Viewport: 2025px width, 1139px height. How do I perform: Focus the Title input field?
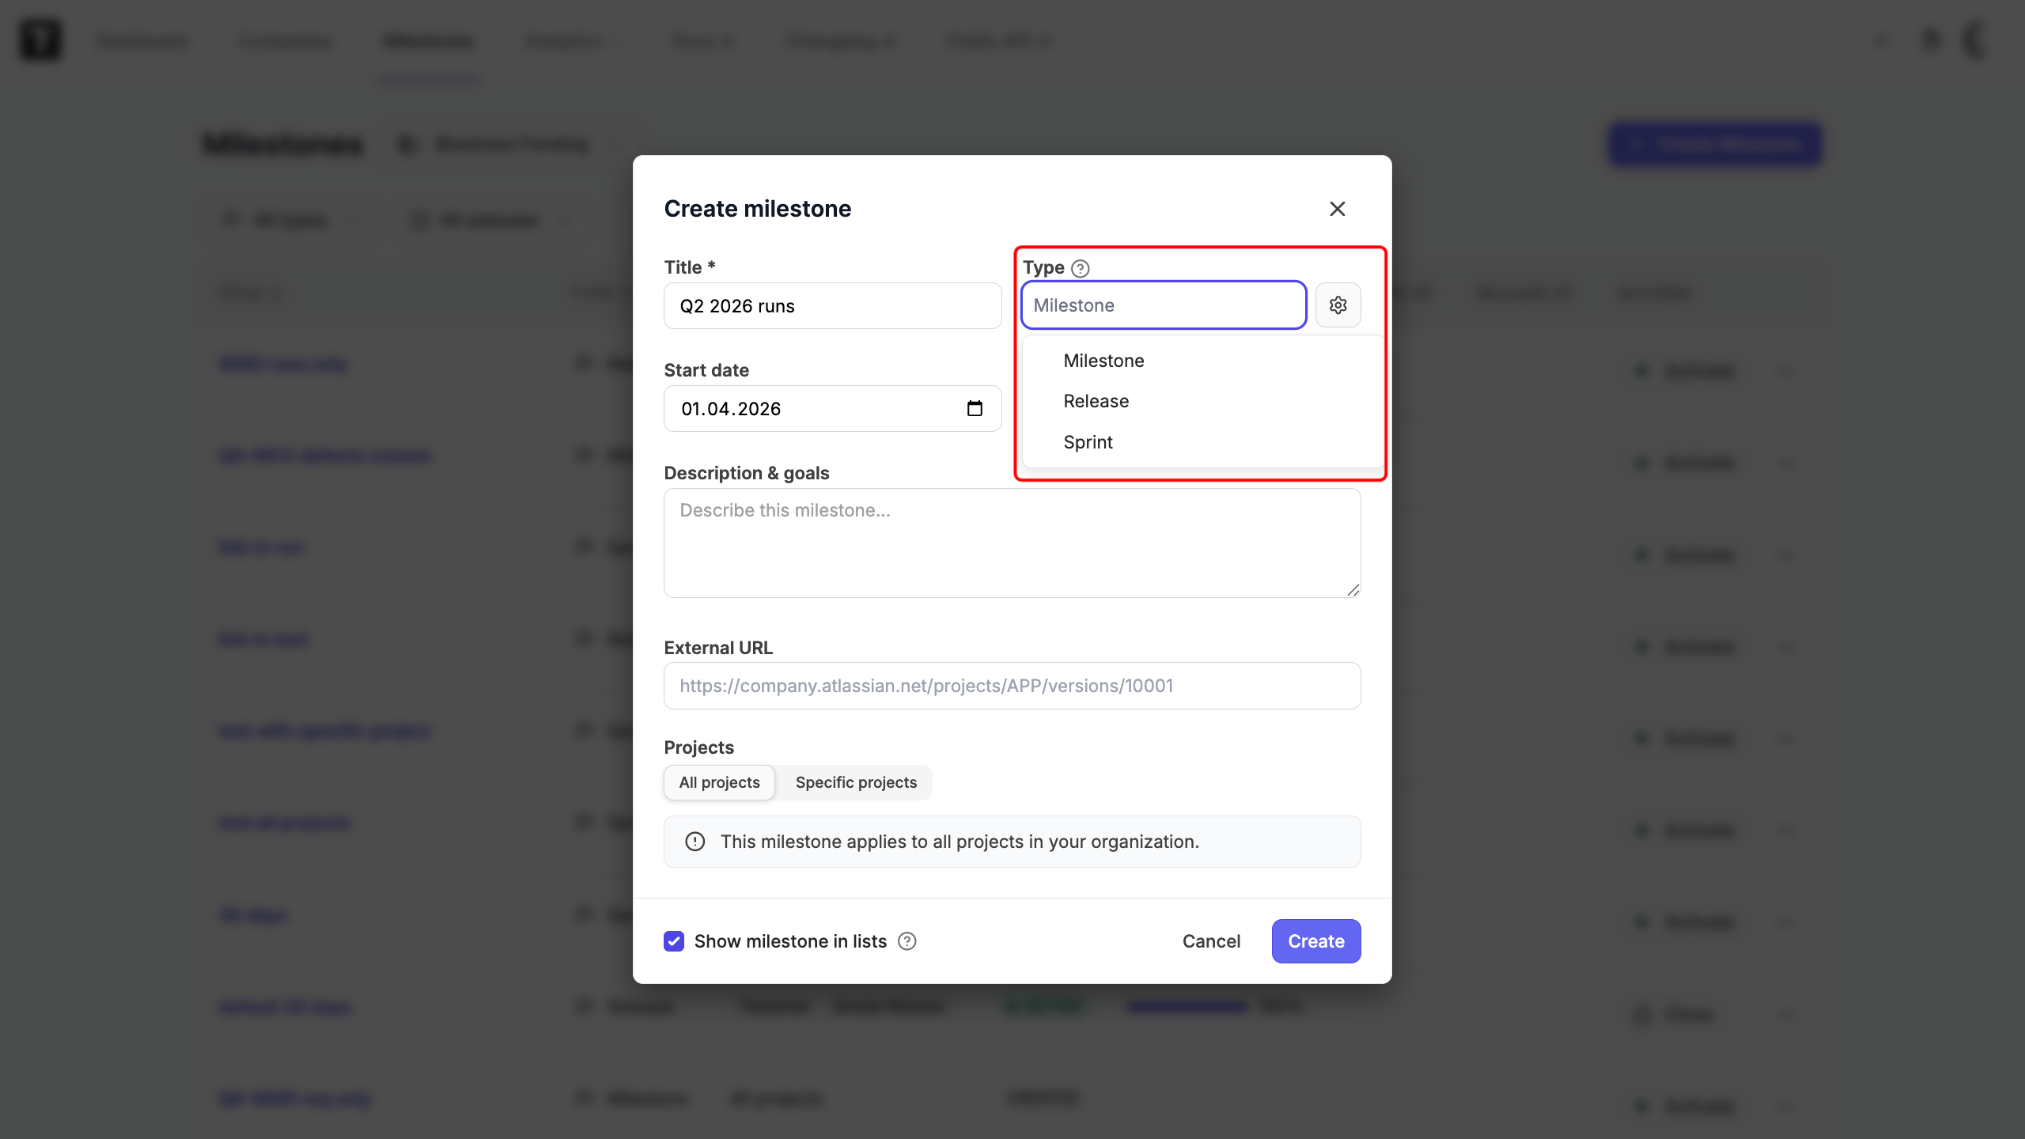point(832,306)
